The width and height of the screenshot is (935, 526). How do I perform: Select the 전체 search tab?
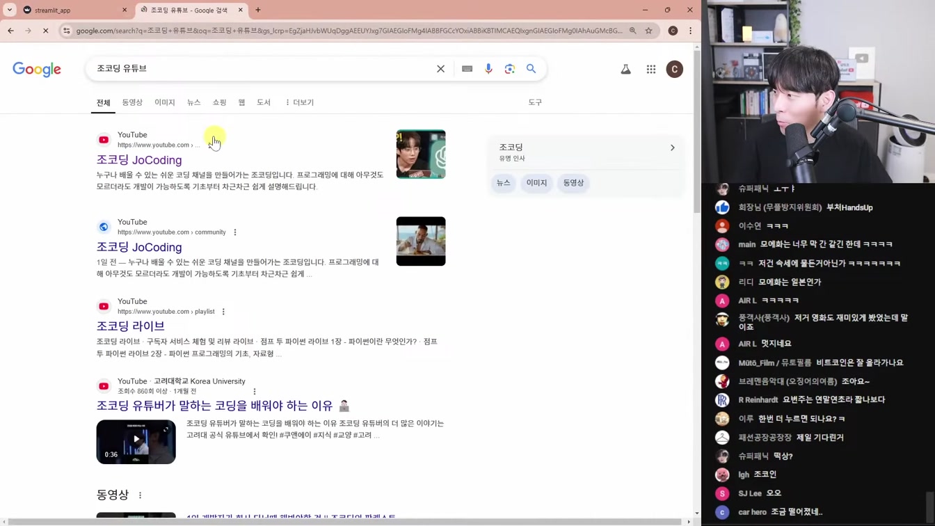tap(103, 102)
